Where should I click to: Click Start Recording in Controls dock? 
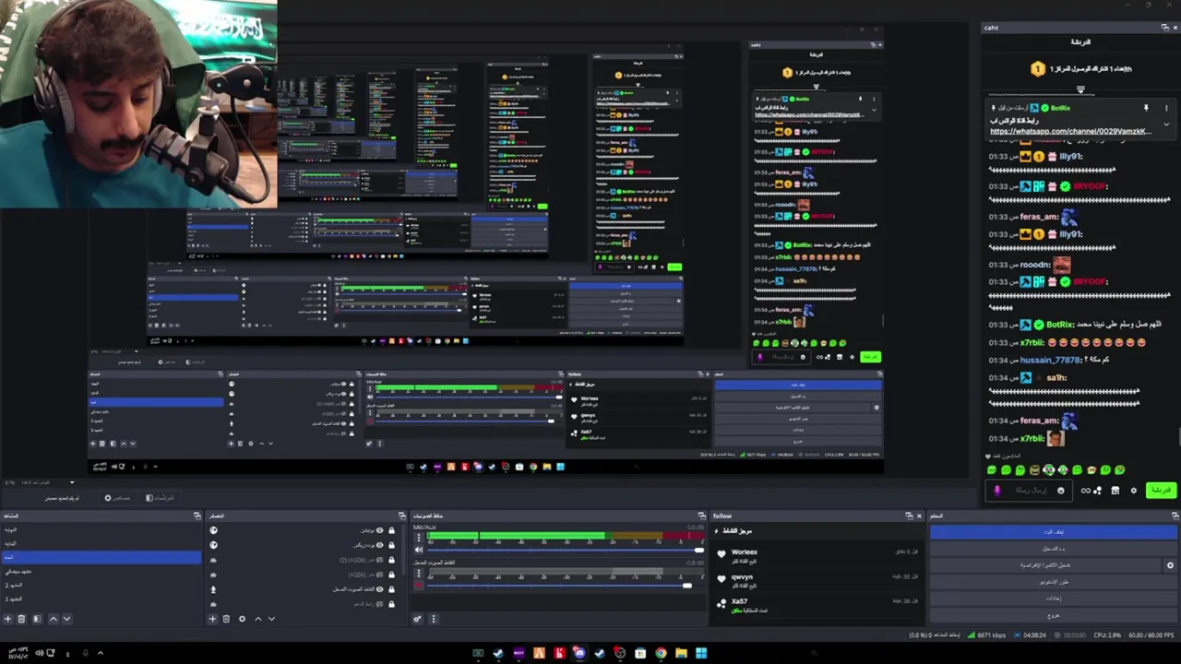pyautogui.click(x=1054, y=548)
